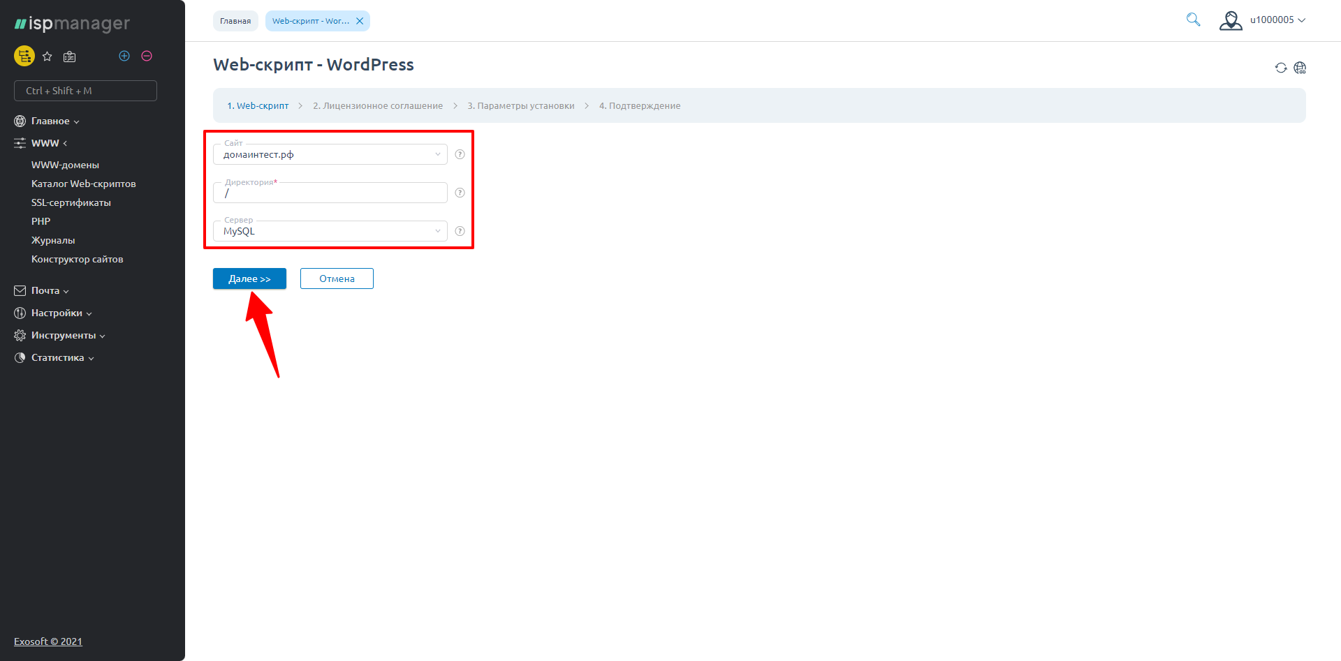
Task: Click the globe icon at top right
Action: click(x=1300, y=68)
